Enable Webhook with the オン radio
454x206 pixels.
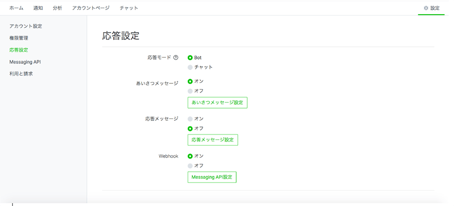(190, 156)
